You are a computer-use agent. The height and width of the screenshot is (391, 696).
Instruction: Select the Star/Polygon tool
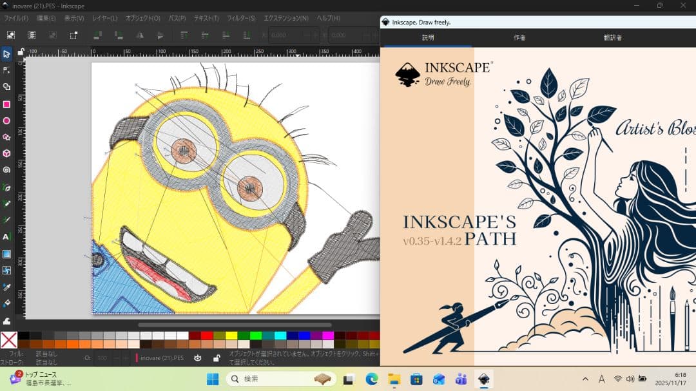[6, 137]
